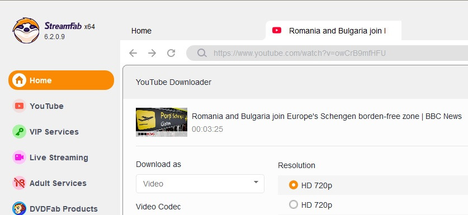Click the Home icon in sidebar
This screenshot has height=215, width=468.
coord(19,80)
